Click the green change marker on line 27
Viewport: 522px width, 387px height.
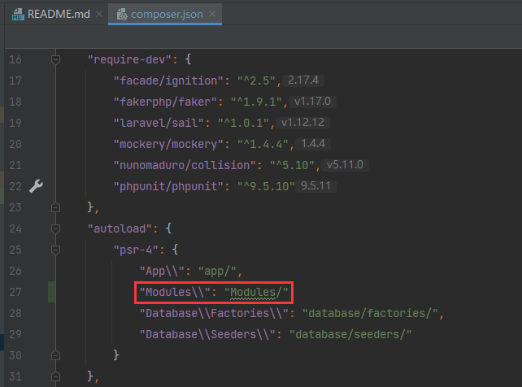coord(53,292)
